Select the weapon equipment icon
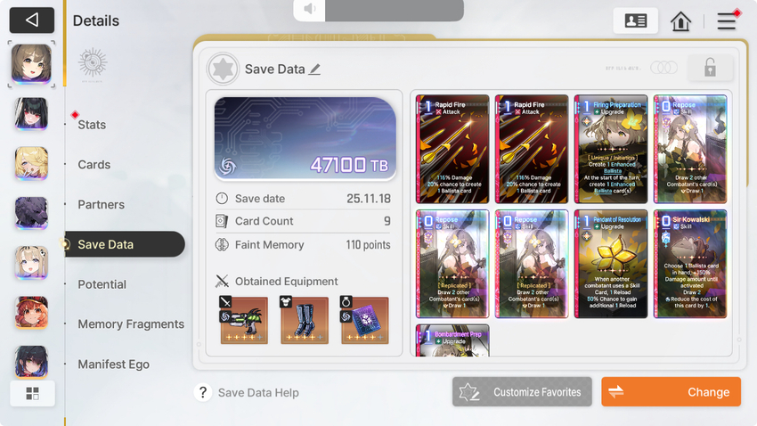This screenshot has width=757, height=426. point(244,320)
